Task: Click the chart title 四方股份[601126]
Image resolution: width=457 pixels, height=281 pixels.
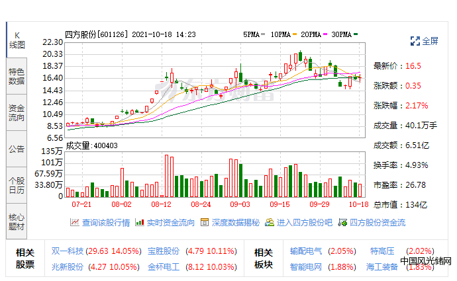Action: (x=97, y=34)
